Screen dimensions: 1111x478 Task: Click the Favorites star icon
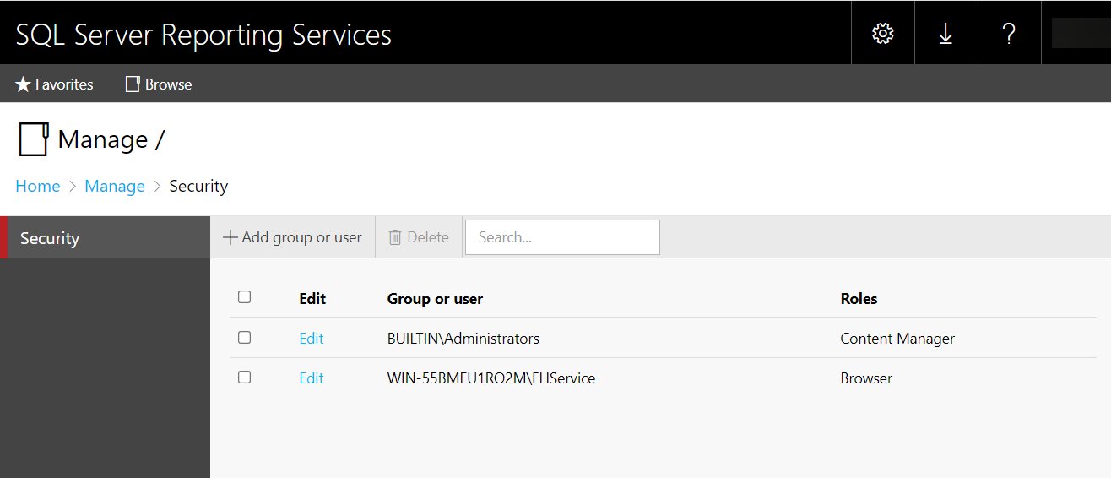[x=23, y=84]
